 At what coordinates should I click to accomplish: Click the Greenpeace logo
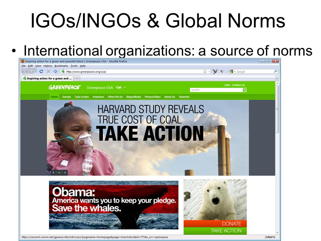[x=65, y=87]
